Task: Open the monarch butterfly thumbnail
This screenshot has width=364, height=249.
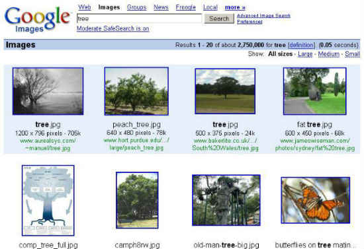Action: pos(316,200)
